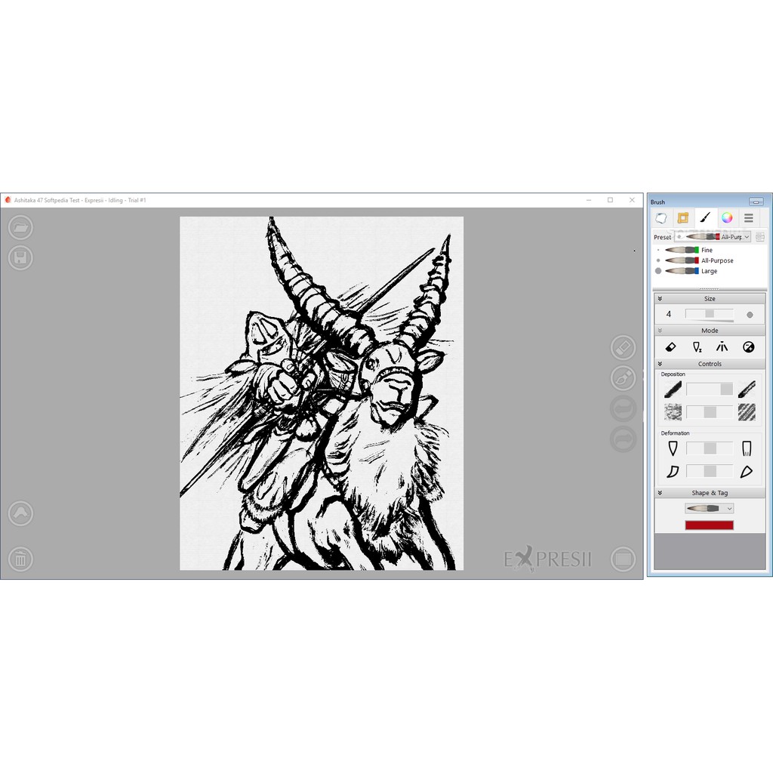Click the circular arrow-up icon on canvas
This screenshot has width=773, height=773.
20,513
